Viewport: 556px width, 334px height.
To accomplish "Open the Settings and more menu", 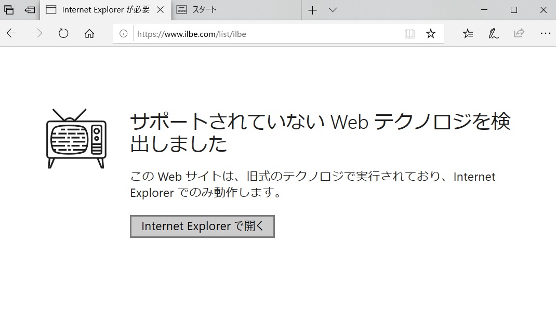I will (x=545, y=34).
